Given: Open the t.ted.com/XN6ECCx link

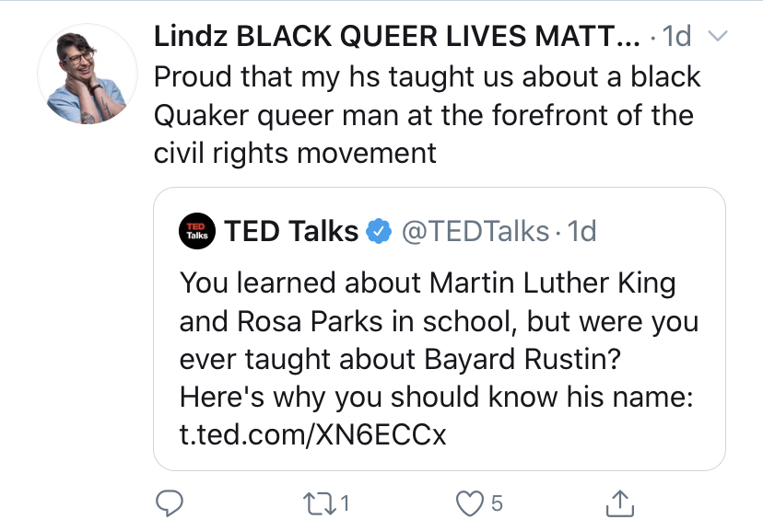Looking at the screenshot, I should [312, 434].
